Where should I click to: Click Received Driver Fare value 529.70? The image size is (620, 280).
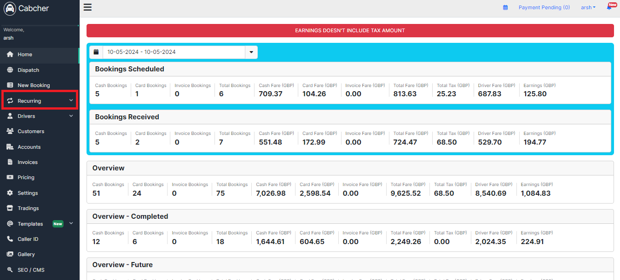pyautogui.click(x=490, y=142)
